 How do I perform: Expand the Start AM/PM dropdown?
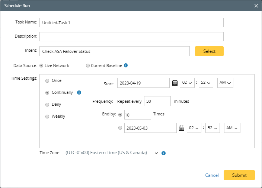[225, 83]
